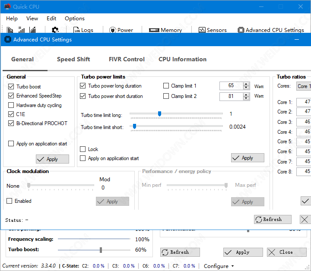Click the Core 1 turbo ratio field
The image size is (311, 271).
coord(304,102)
